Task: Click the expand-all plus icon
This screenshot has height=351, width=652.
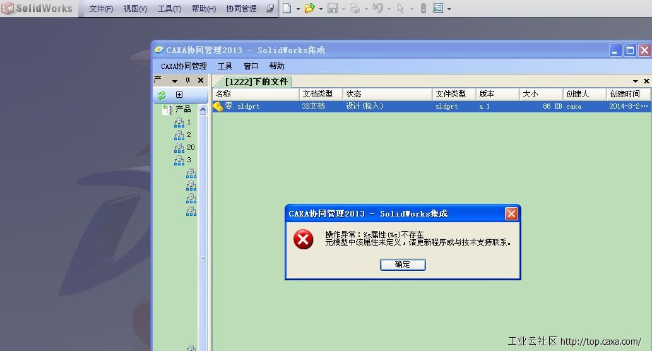Action: (179, 95)
